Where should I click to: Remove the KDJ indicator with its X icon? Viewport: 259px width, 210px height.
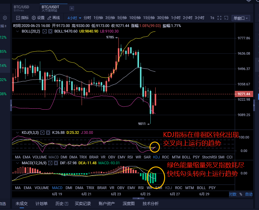pos(48,132)
